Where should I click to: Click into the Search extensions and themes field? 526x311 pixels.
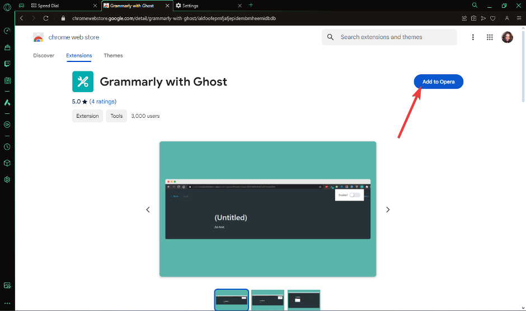coord(389,37)
